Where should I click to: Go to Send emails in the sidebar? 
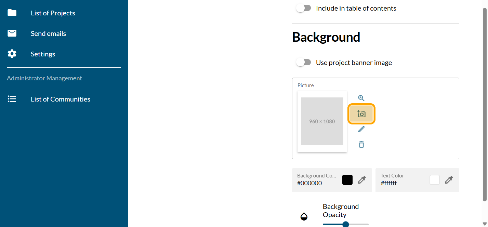click(x=48, y=34)
